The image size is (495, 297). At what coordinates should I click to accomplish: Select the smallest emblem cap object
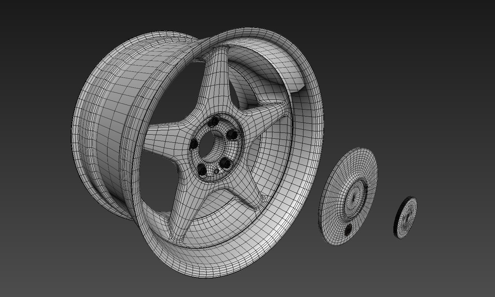tap(405, 218)
